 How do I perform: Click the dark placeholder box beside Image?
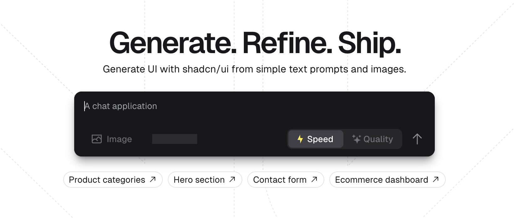[x=175, y=139]
